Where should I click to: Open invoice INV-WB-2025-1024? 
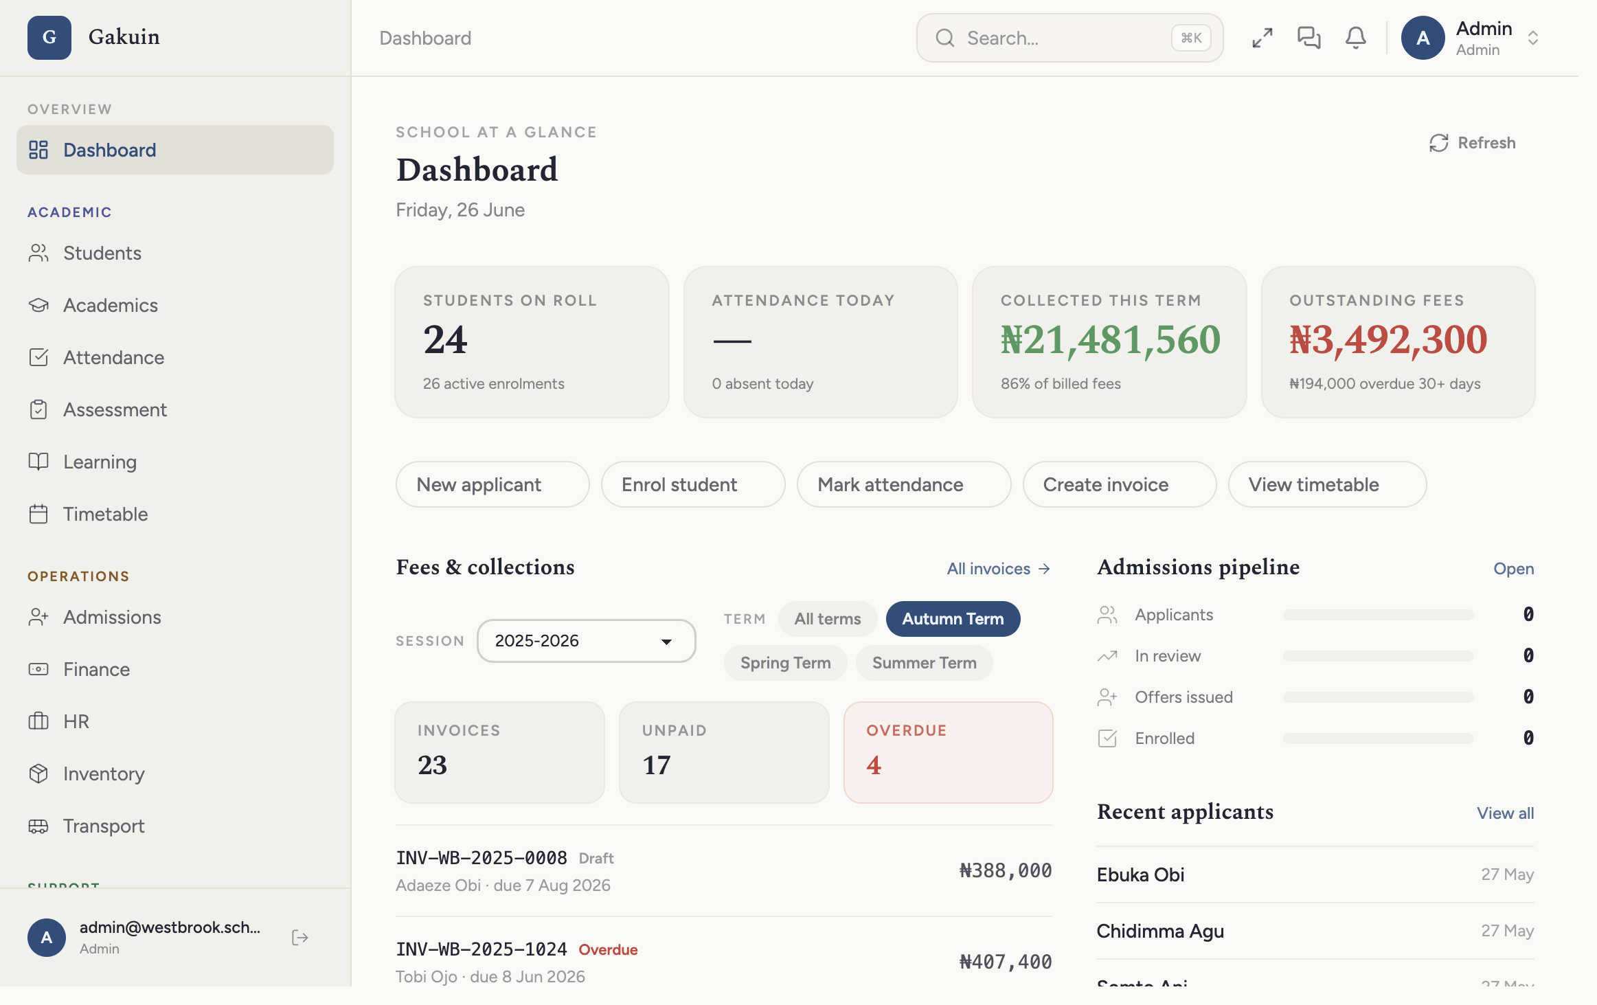point(724,962)
